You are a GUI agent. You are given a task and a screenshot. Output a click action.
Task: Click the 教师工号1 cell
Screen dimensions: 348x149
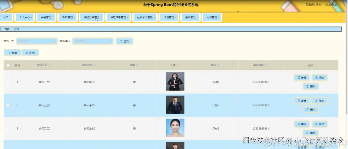(45, 82)
